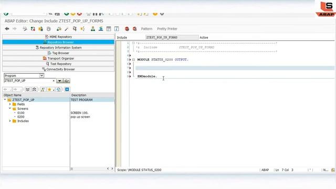
Task: Click 'pop up screen' description text
Action: 80,117
